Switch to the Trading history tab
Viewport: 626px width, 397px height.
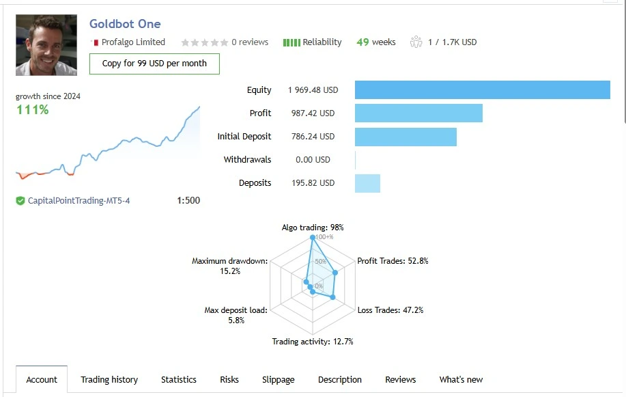pyautogui.click(x=109, y=380)
